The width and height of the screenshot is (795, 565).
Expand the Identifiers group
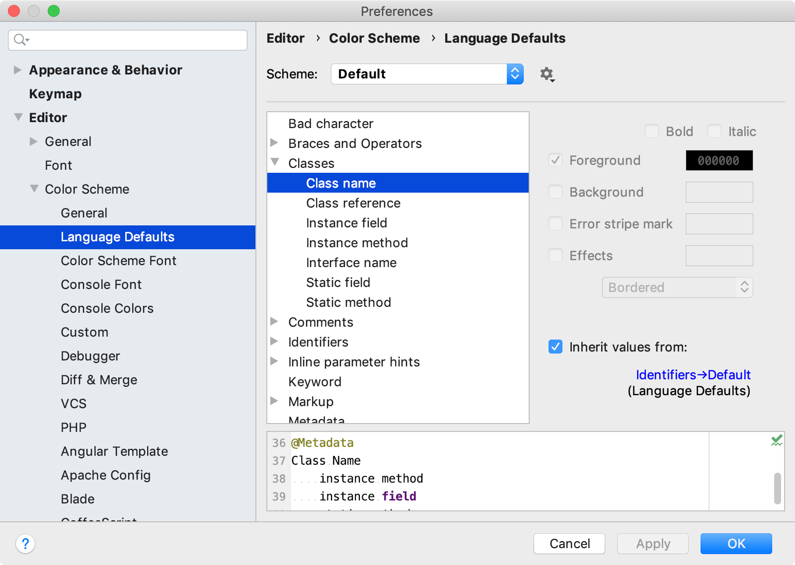click(x=274, y=342)
